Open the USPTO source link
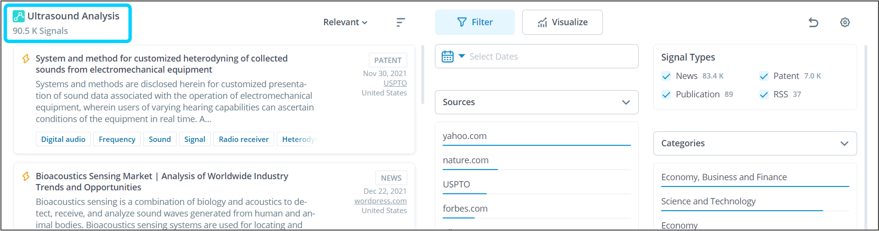 click(395, 83)
